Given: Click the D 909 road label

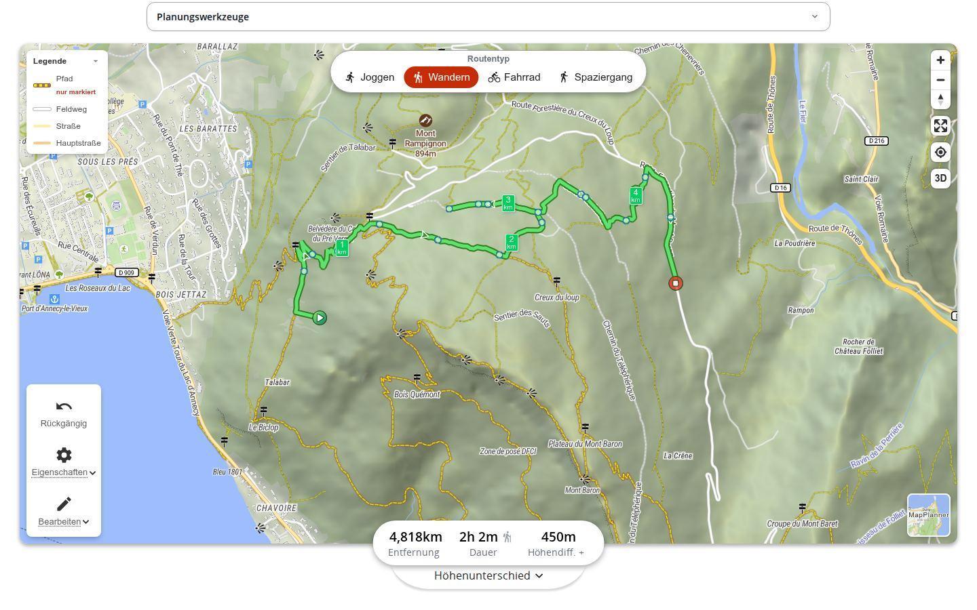Looking at the screenshot, I should (127, 272).
